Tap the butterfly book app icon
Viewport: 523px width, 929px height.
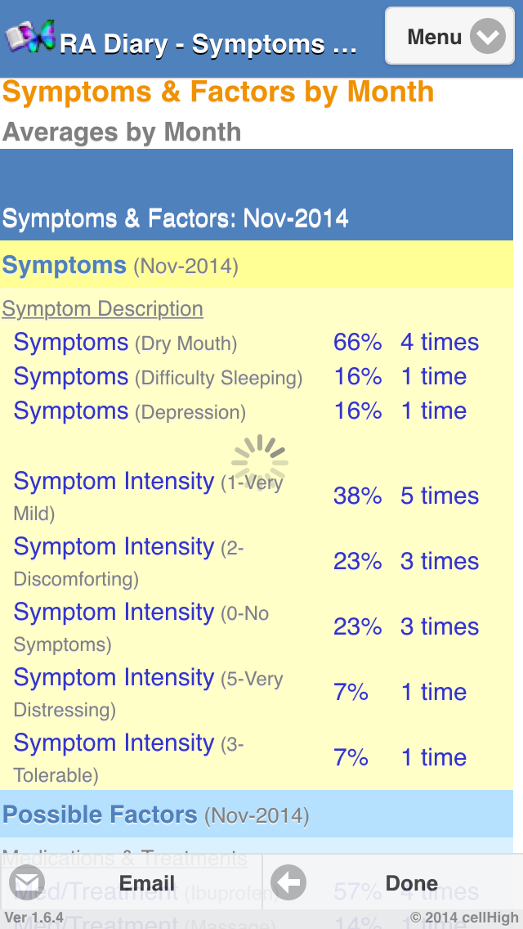point(31,37)
